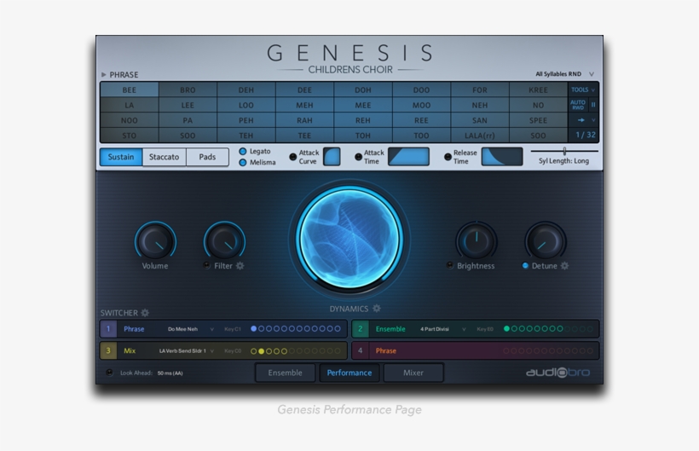Click the phrase direction arrow icon

pos(581,120)
